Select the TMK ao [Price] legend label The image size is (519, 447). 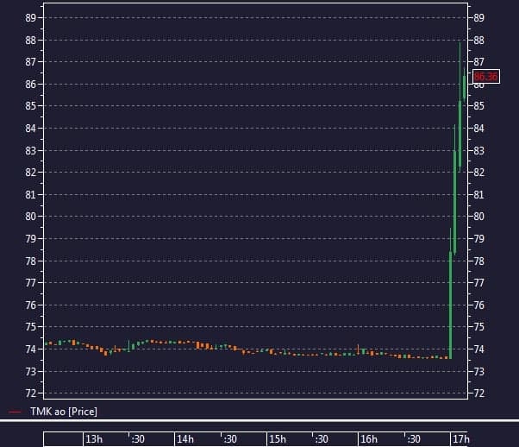tap(64, 412)
